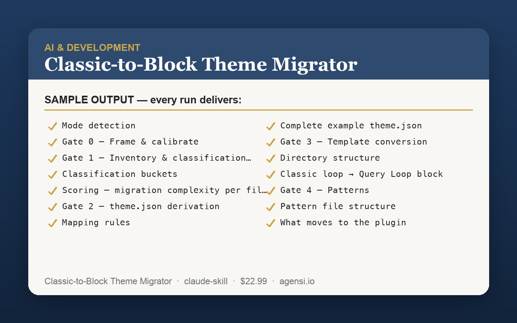Viewport: 517px width, 323px height.
Task: Select the 'Directory structure' text
Action: [330, 158]
